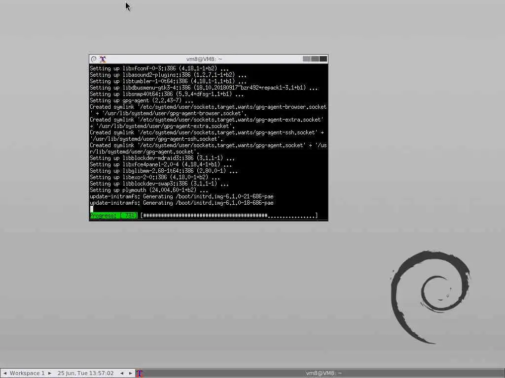Focus next window using right arrow after the clock
The width and height of the screenshot is (505, 378).
130,373
